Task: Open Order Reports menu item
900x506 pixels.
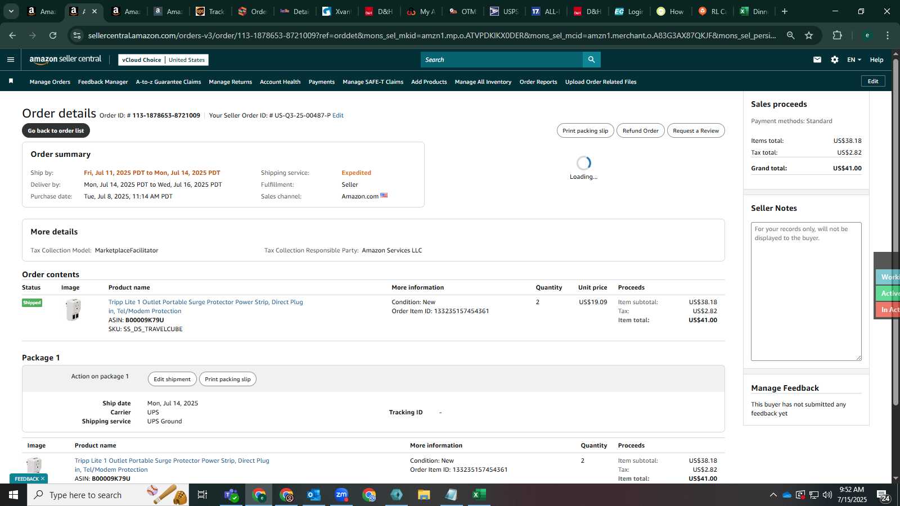Action: [538, 82]
